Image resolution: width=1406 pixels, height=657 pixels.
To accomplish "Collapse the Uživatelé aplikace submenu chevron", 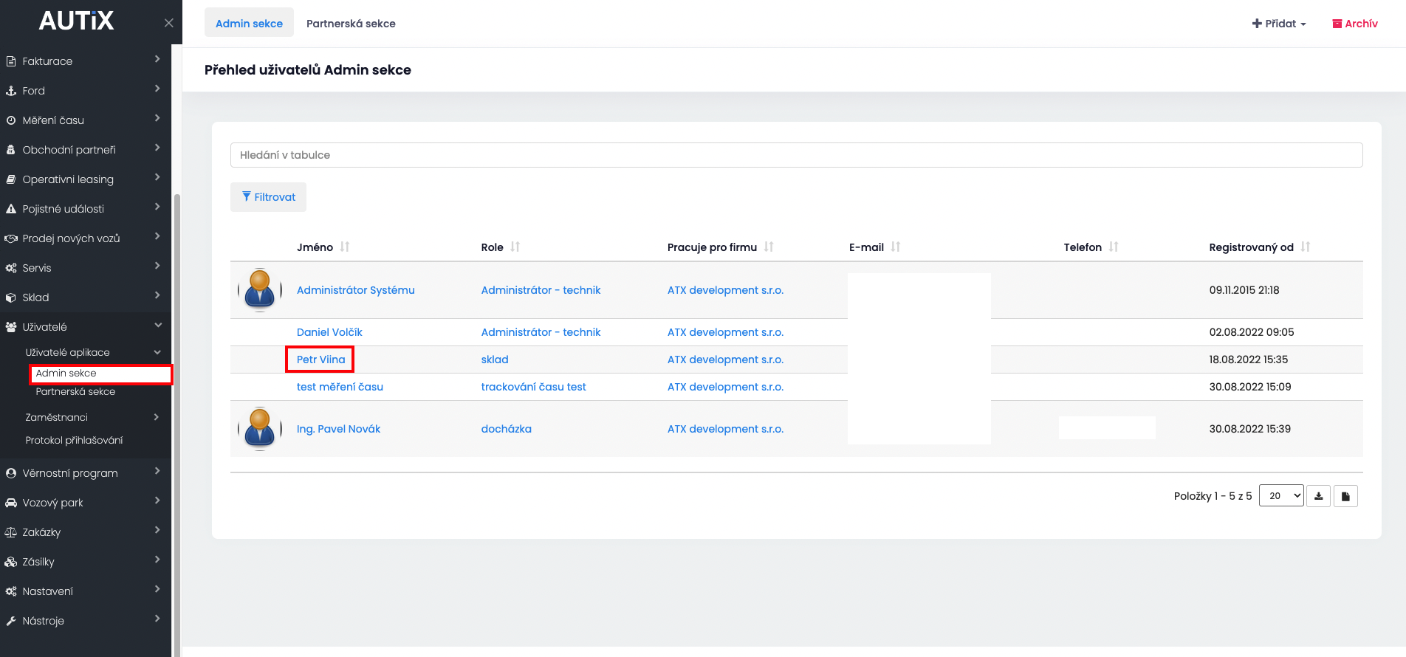I will (157, 353).
